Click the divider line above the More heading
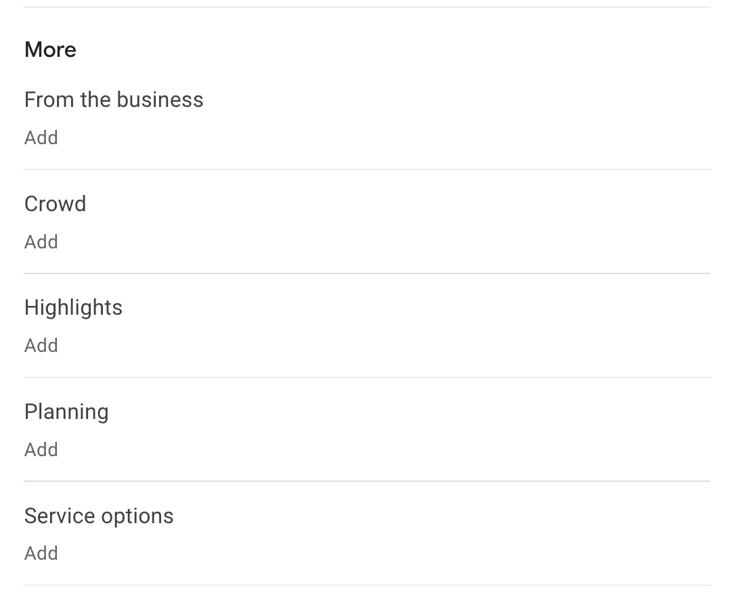Viewport: 734px width, 601px height. 367,7
